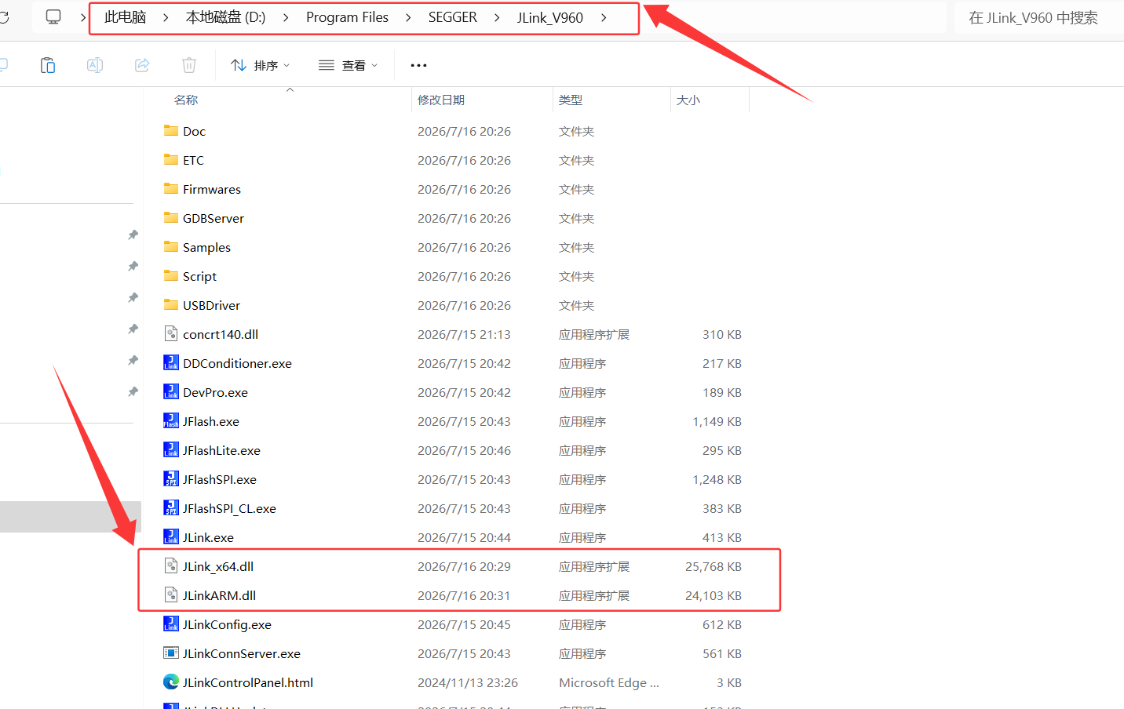Select the file name JLinkARM.dll
This screenshot has width=1124, height=709.
pos(219,595)
